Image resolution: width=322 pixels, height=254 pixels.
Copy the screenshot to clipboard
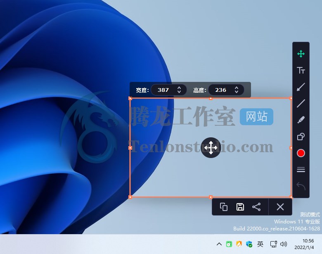(x=224, y=207)
